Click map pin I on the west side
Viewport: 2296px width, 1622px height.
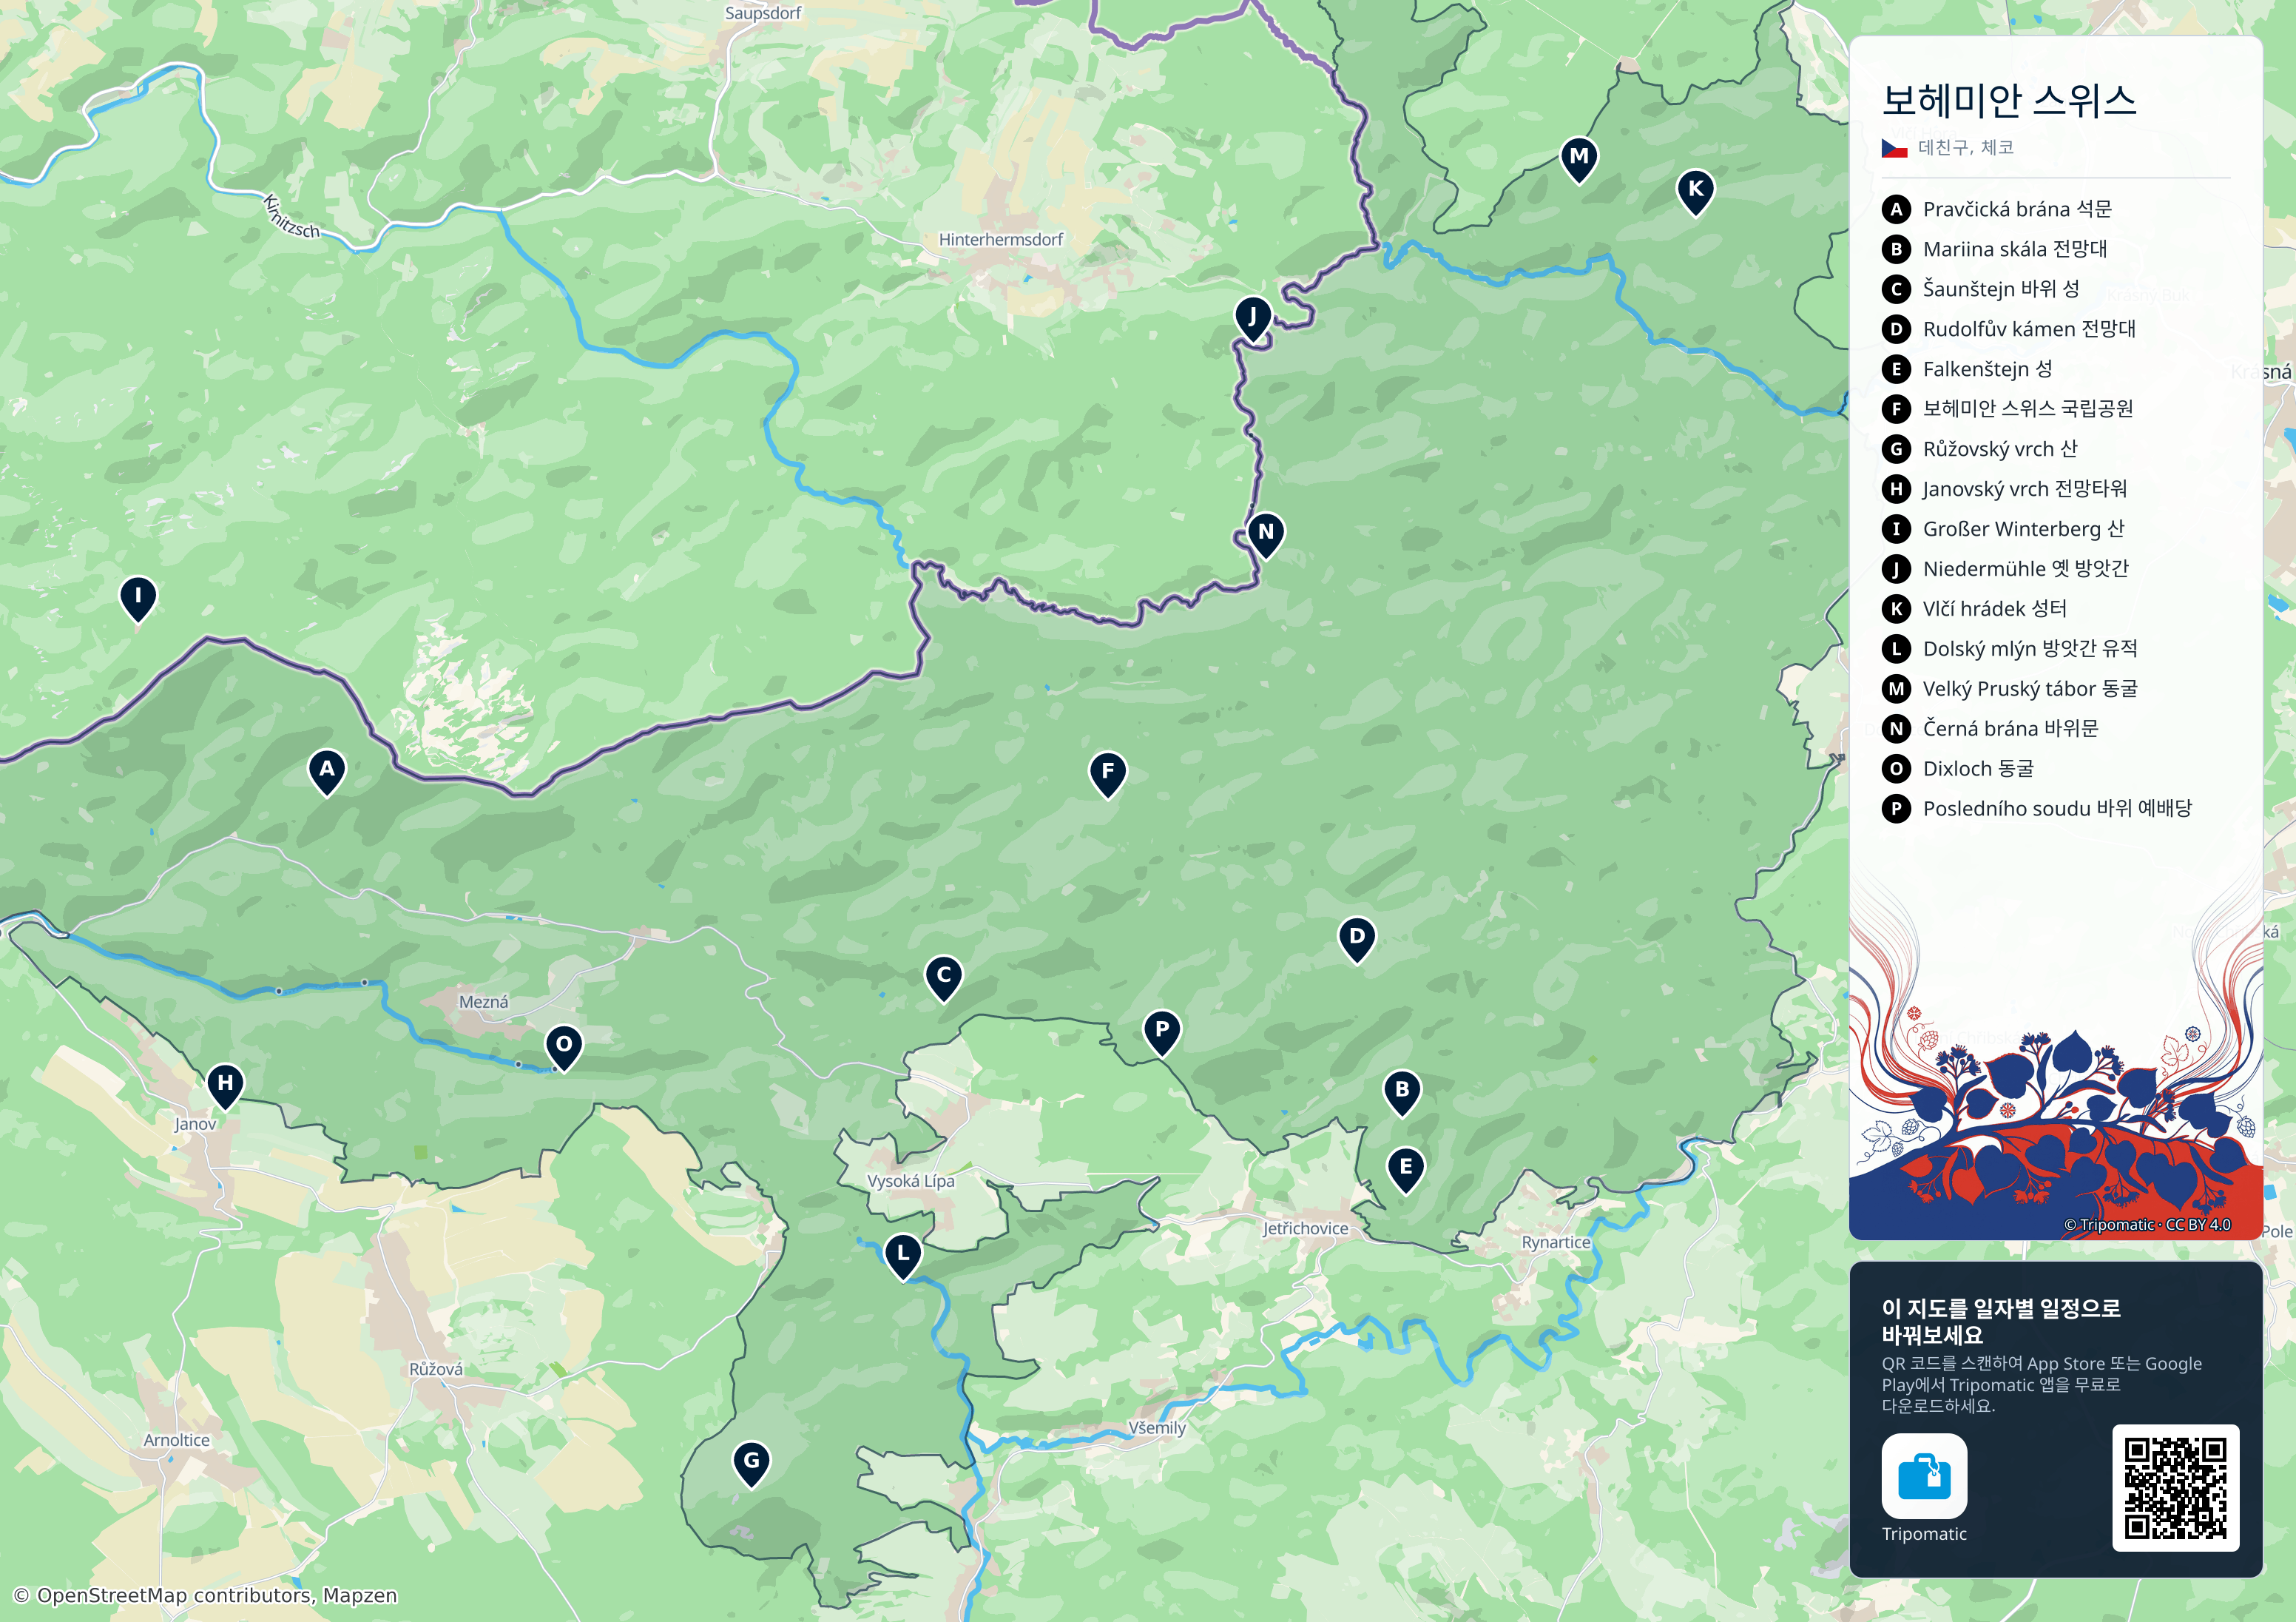coord(138,599)
